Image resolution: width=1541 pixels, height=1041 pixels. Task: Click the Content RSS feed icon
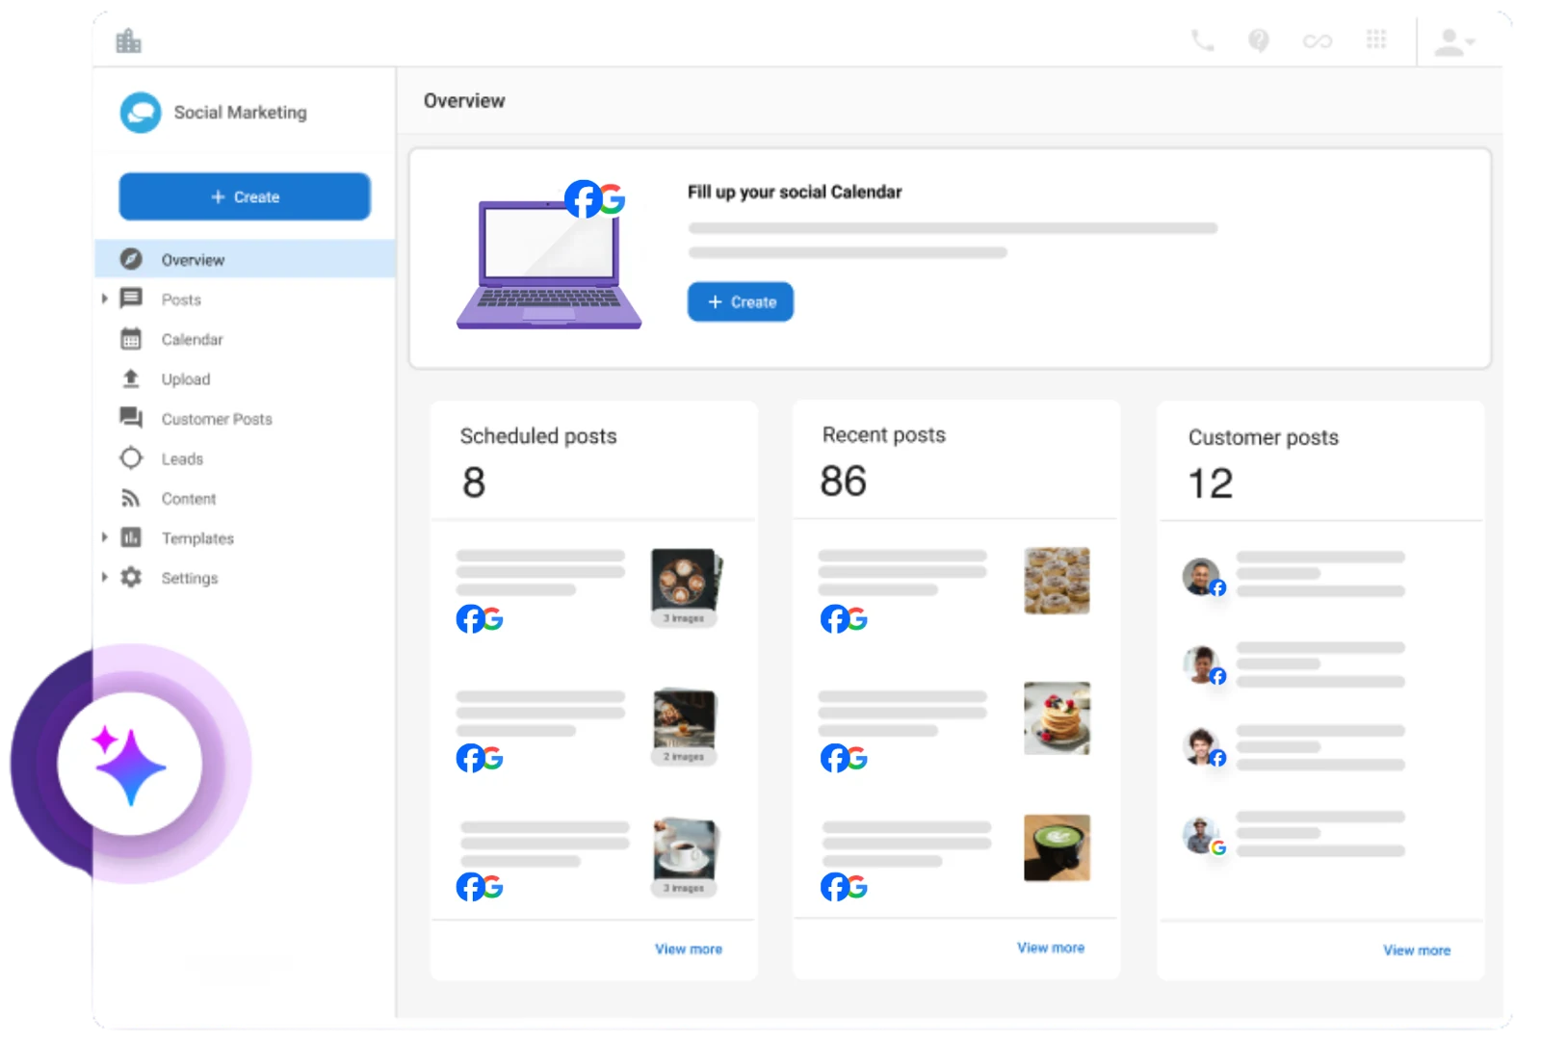click(131, 498)
